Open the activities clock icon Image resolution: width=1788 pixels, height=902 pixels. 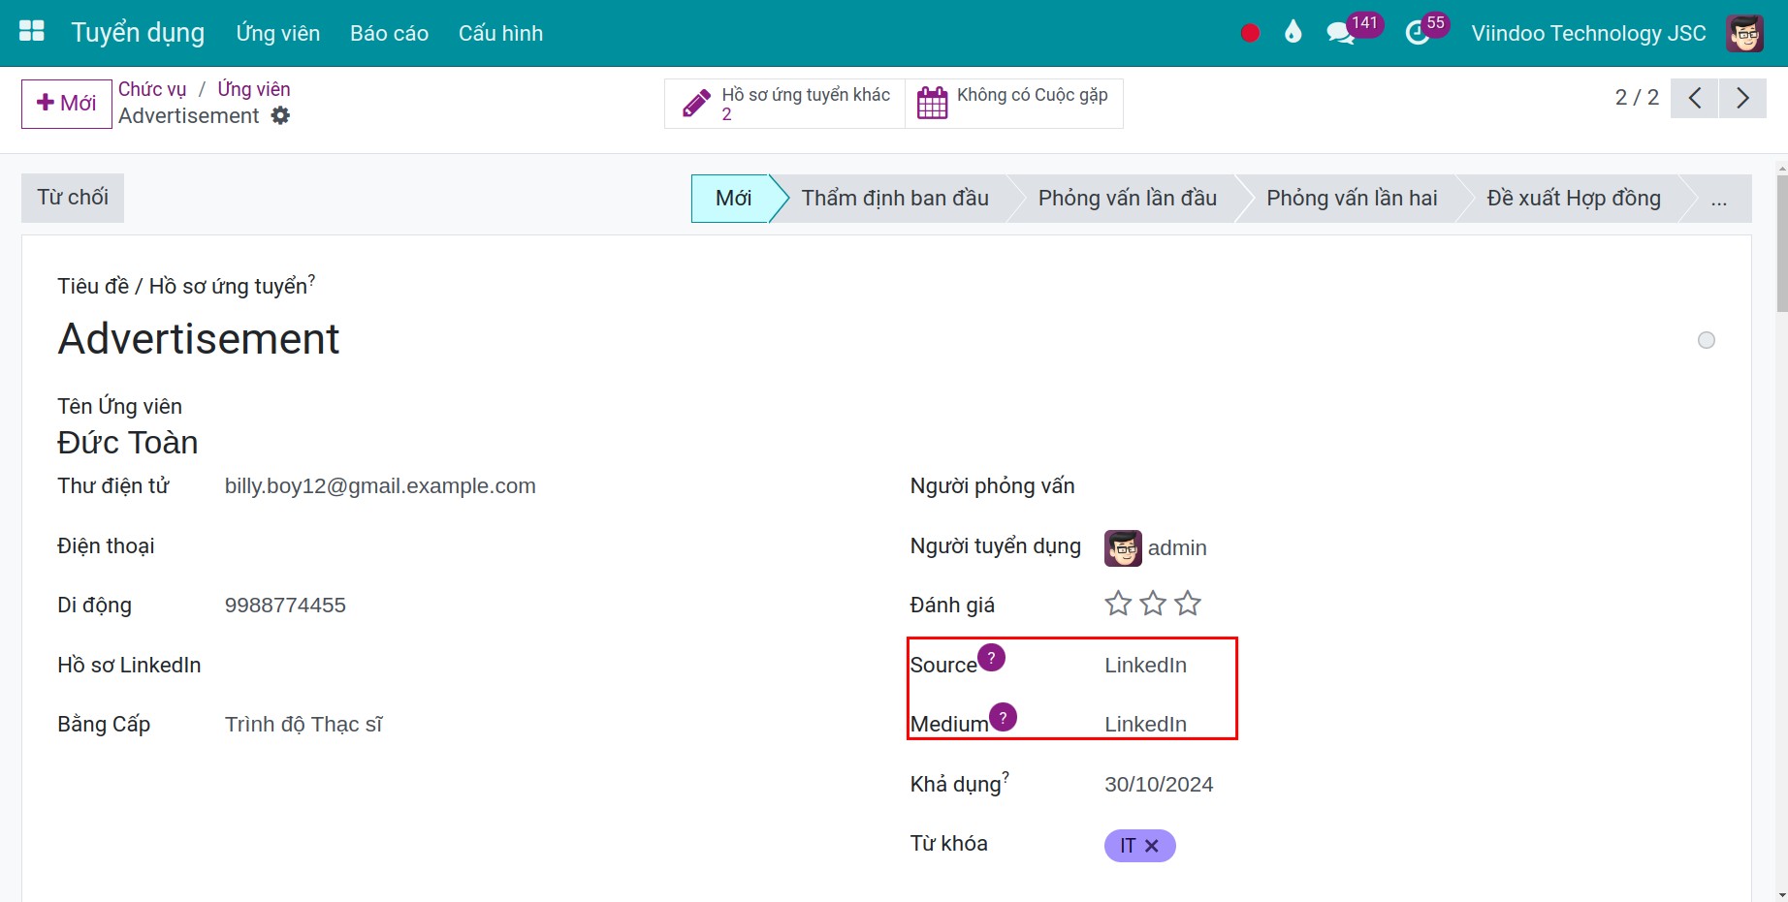pyautogui.click(x=1417, y=34)
